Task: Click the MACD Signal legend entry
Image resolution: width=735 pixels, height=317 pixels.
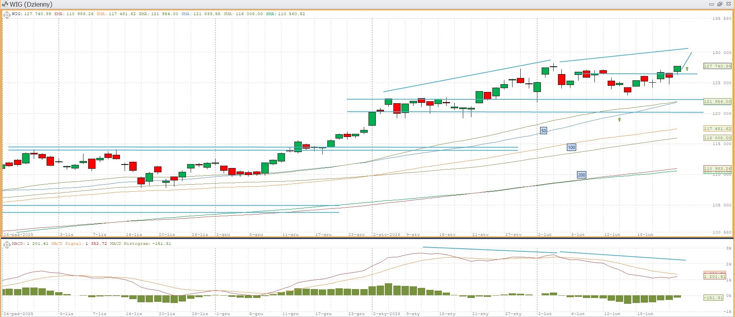Action: pyautogui.click(x=79, y=244)
